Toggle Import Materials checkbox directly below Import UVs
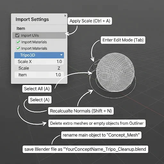Screen dimensions: 164x164 click(18, 42)
